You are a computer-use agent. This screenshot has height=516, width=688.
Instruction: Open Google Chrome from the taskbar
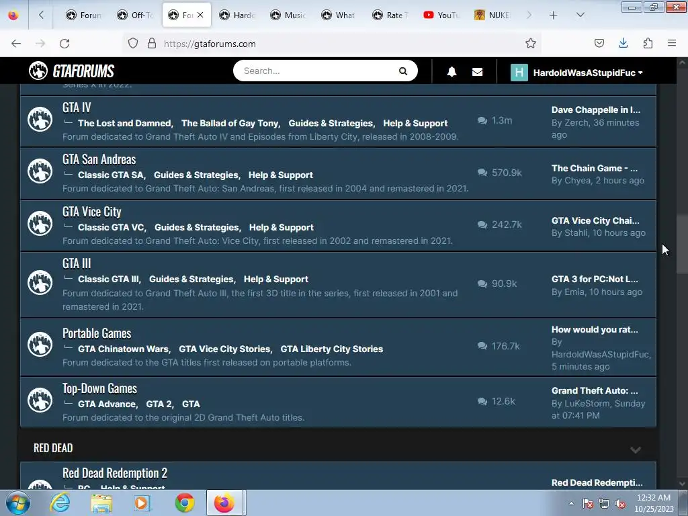(185, 503)
